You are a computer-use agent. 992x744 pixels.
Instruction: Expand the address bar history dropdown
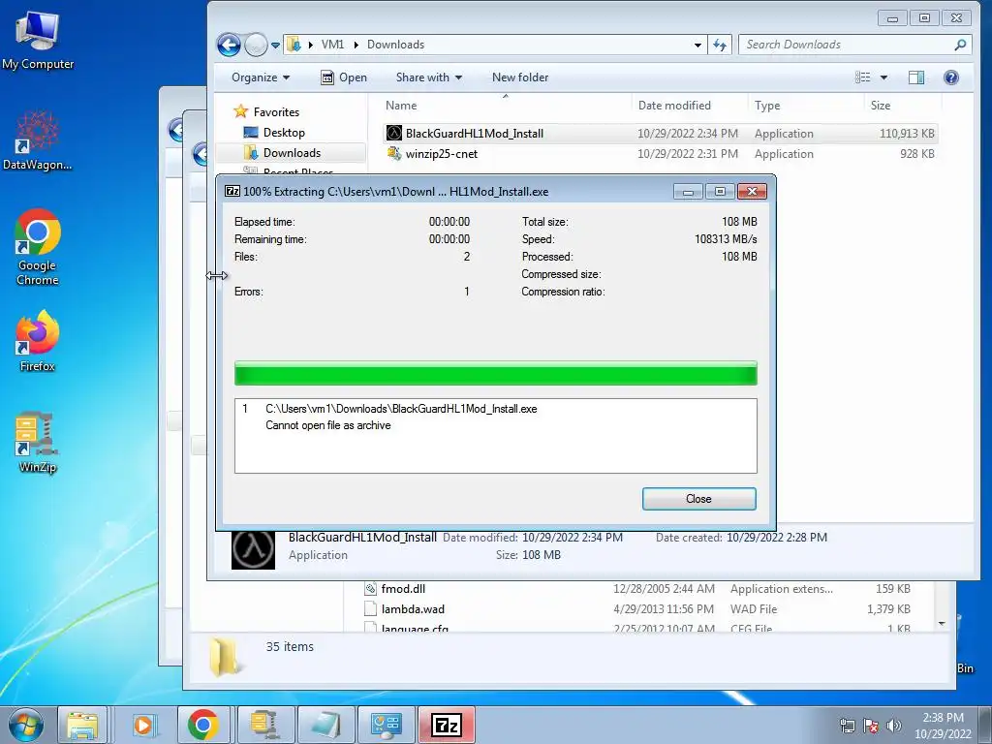pyautogui.click(x=697, y=45)
